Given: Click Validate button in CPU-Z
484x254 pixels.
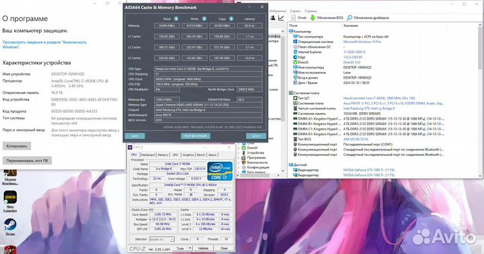Looking at the screenshot, I should [203, 248].
